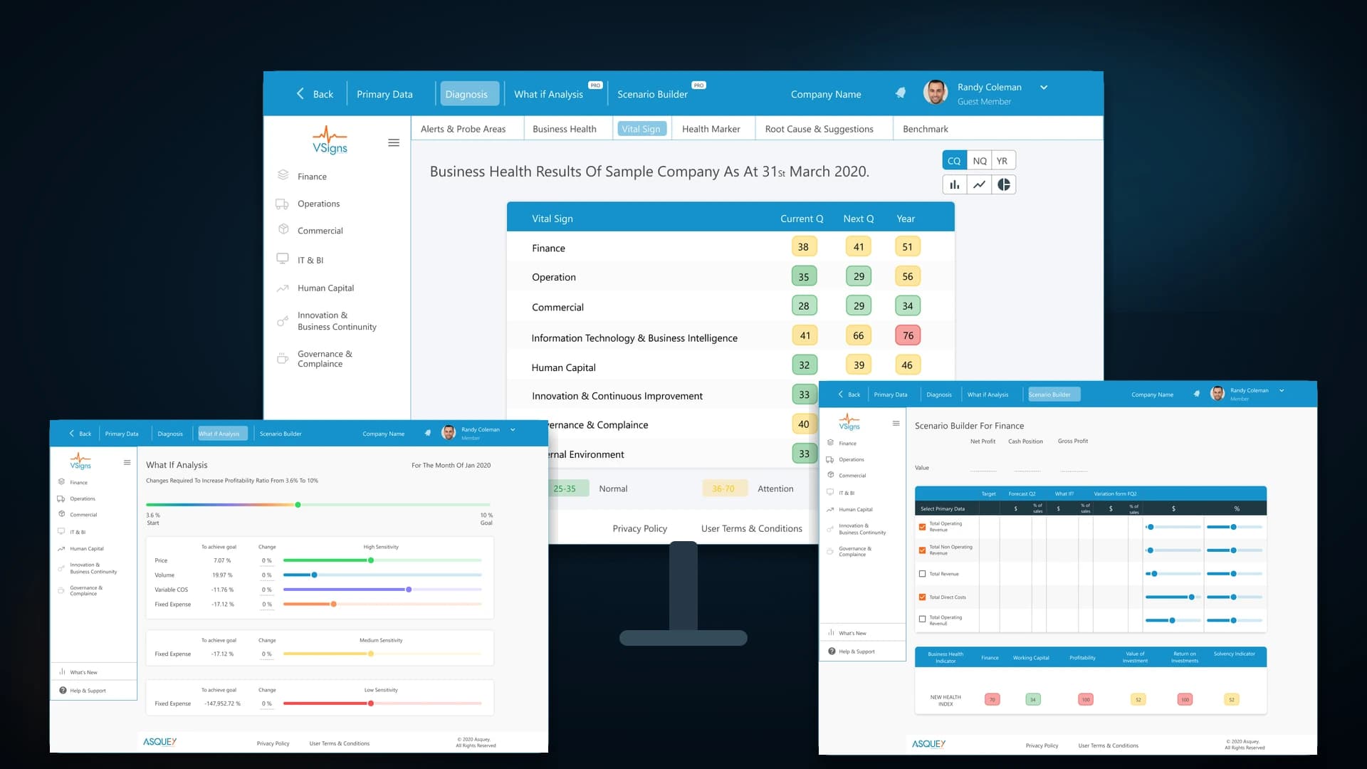
Task: Open Help & Support icon in What If window
Action: pos(63,691)
